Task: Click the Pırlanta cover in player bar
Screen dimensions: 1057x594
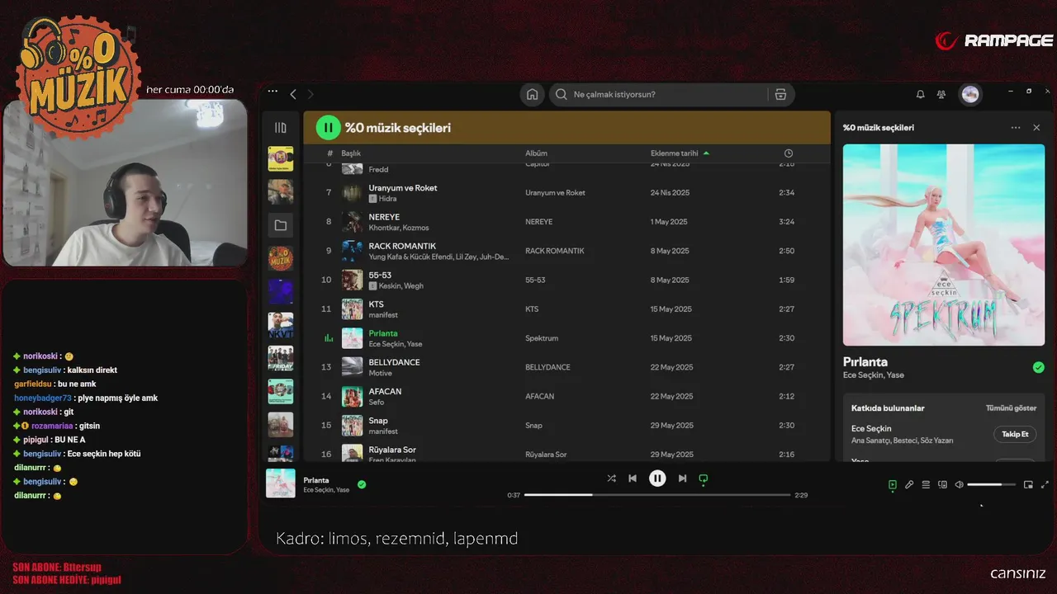Action: [281, 483]
